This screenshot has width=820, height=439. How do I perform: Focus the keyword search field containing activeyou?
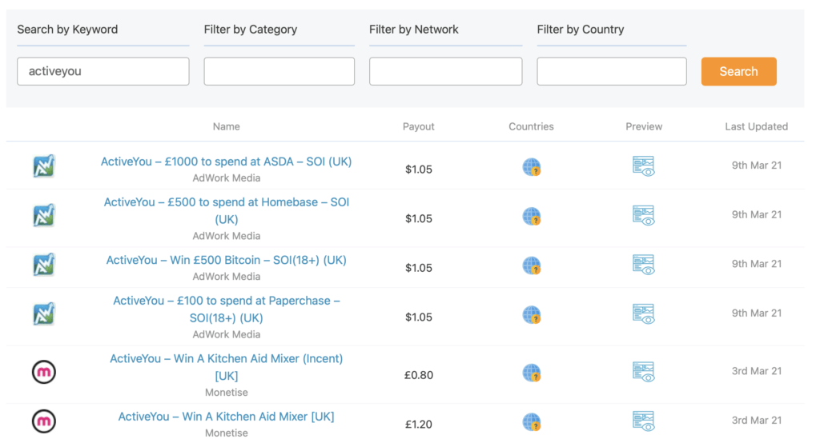(x=103, y=71)
